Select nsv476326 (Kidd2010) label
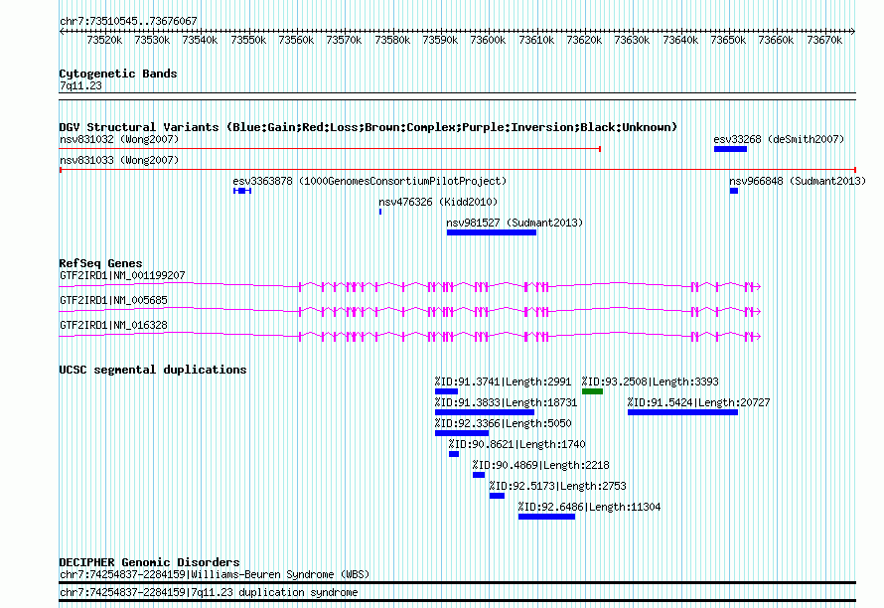The height and width of the screenshot is (608, 884). 438,202
